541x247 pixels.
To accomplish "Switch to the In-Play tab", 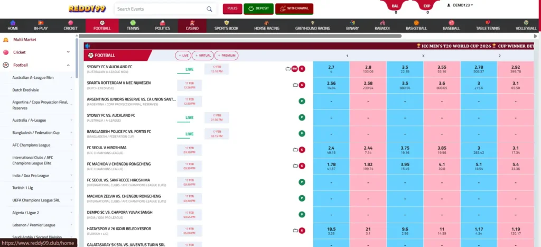I will point(41,25).
